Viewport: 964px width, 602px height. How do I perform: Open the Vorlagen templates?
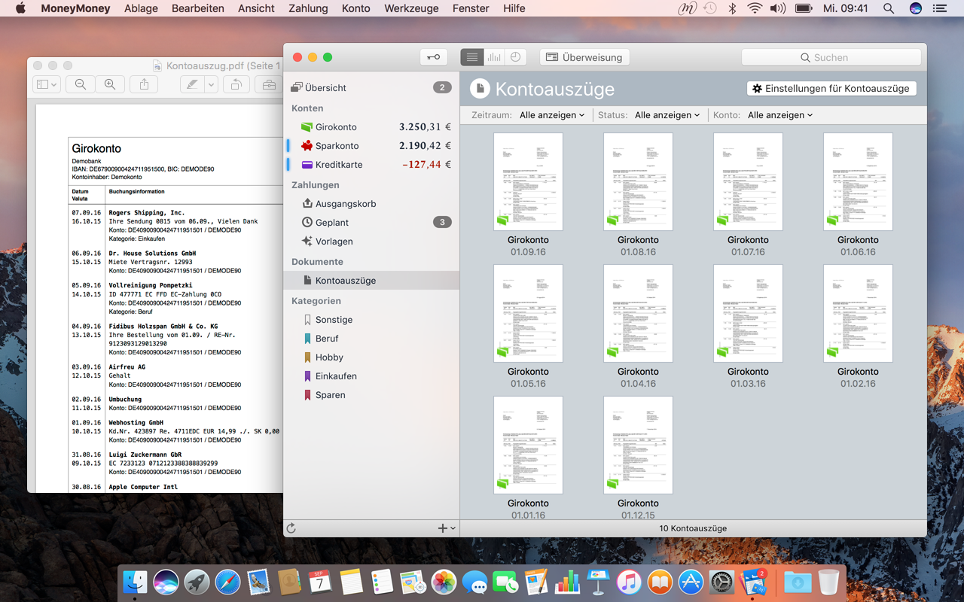point(371,242)
